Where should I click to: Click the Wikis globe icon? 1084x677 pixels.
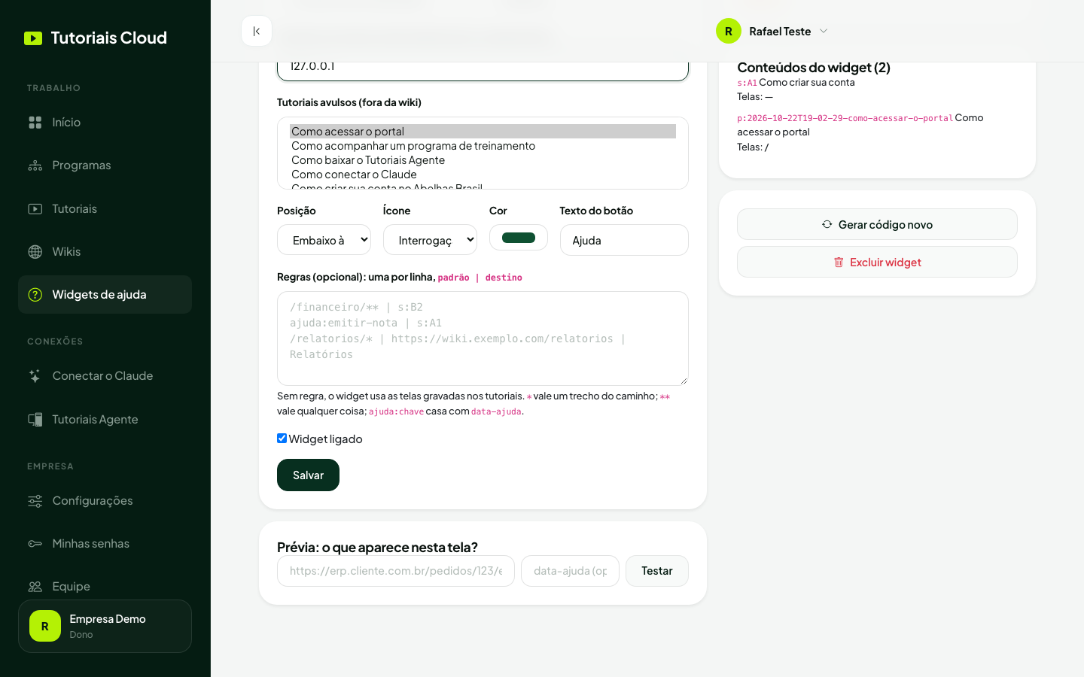[x=35, y=252]
